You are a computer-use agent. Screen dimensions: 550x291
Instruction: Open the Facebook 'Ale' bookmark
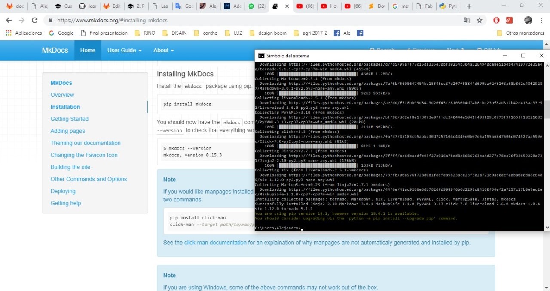[x=342, y=33]
